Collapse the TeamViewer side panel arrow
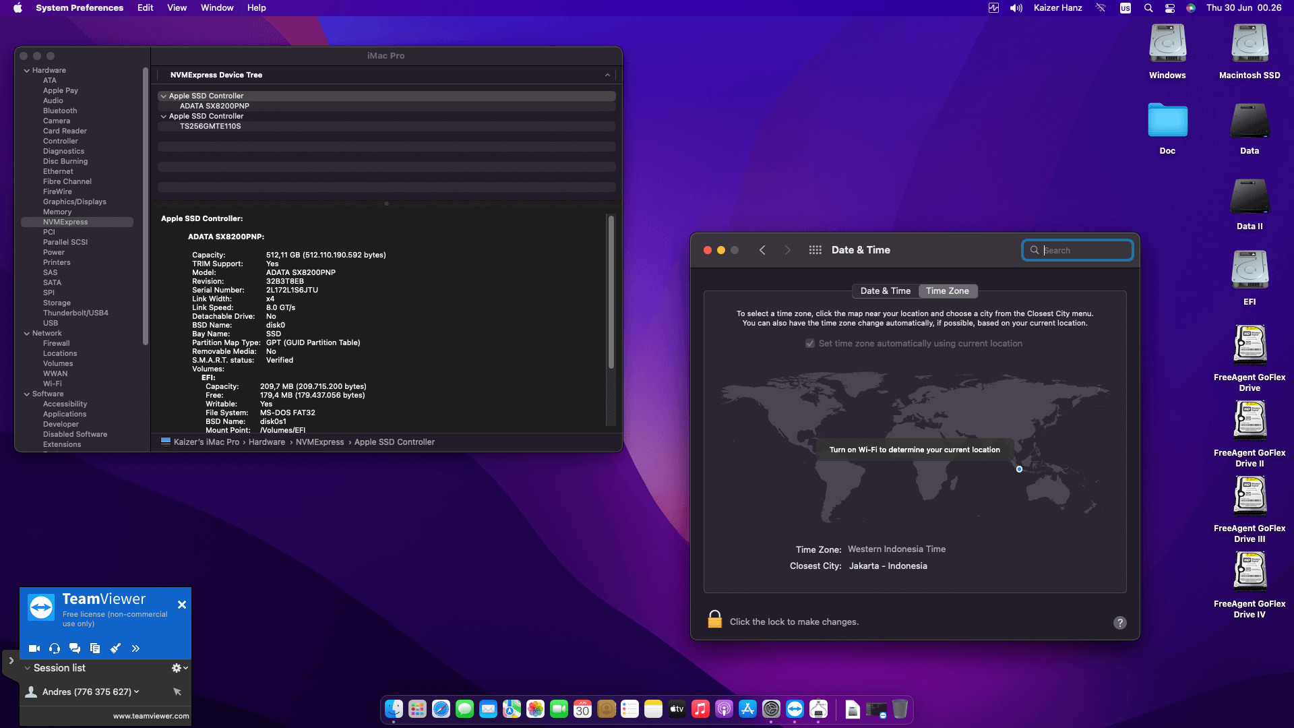This screenshot has height=728, width=1294. click(11, 661)
